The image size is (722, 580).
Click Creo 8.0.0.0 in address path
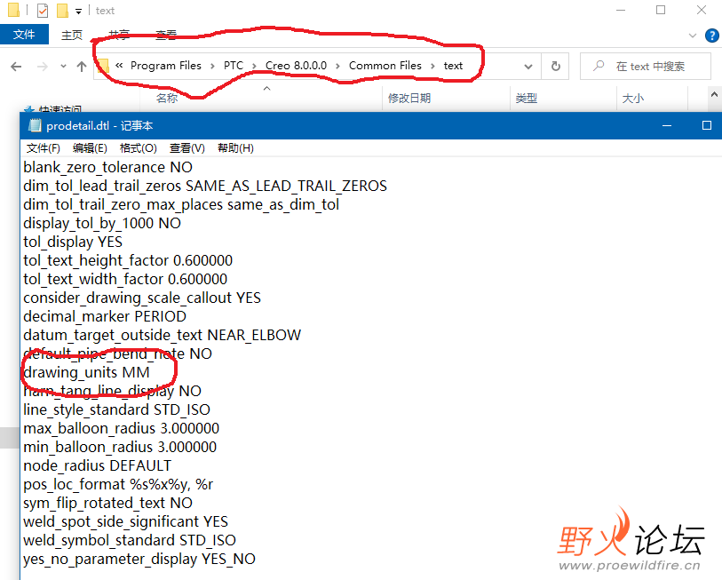(296, 66)
